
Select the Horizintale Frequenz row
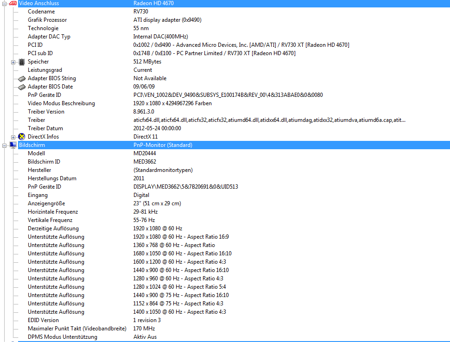(234, 212)
